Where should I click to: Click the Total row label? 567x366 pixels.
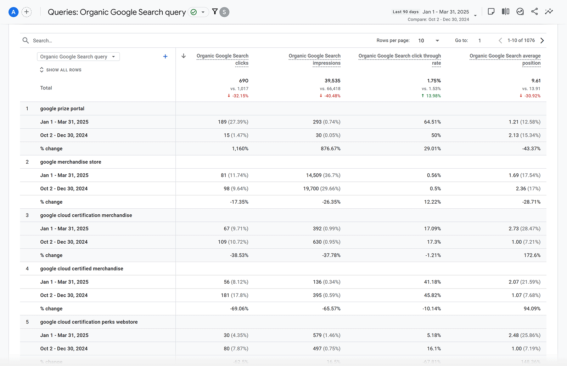click(46, 88)
